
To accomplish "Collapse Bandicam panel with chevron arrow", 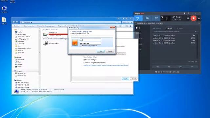I will coord(199,23).
